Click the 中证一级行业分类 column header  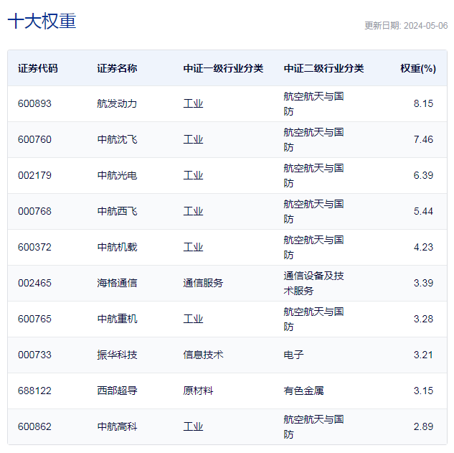pyautogui.click(x=223, y=68)
